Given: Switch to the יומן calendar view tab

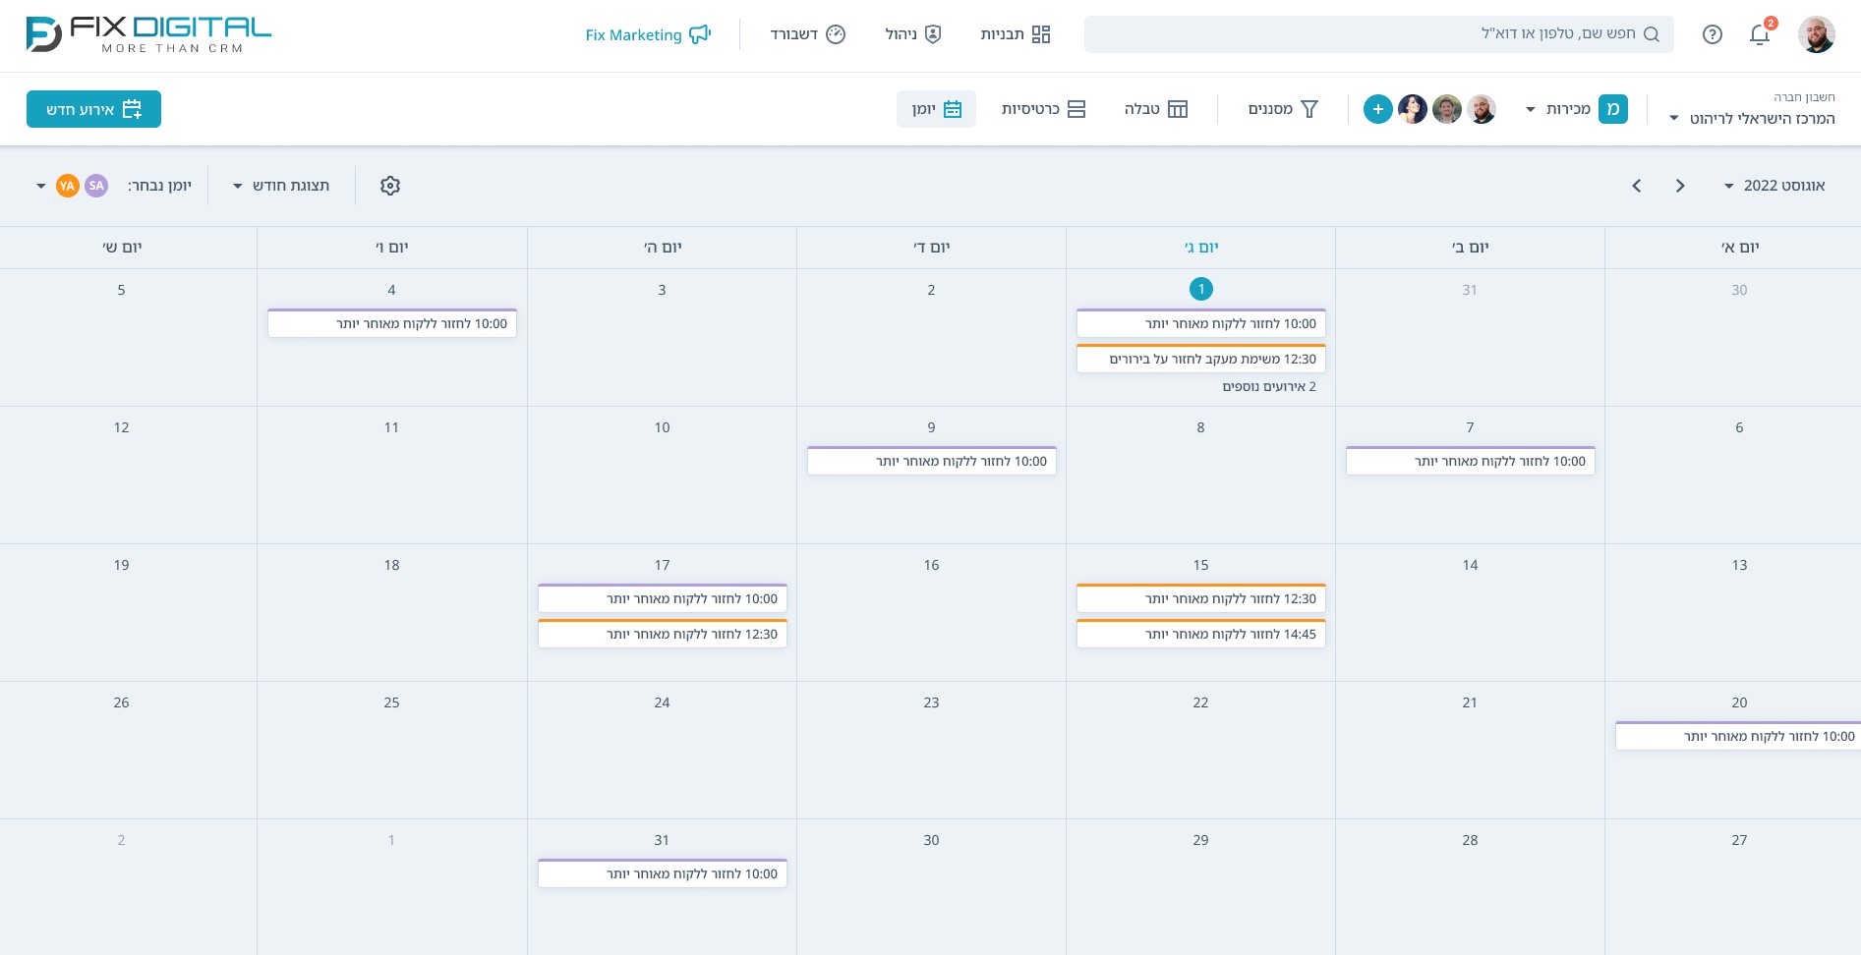Looking at the screenshot, I should tap(936, 109).
